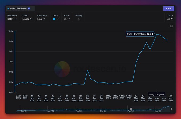Click the Swell logo icon in series tag

tap(29, 8)
